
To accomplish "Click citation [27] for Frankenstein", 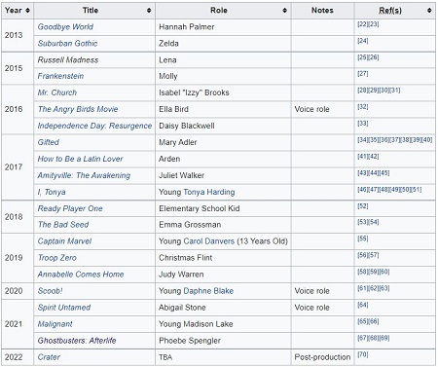I will click(x=363, y=74).
